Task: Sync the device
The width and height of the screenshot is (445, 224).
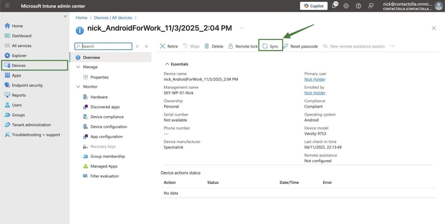Action: [x=271, y=46]
